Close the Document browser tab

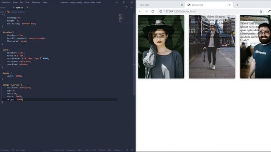click(x=230, y=5)
